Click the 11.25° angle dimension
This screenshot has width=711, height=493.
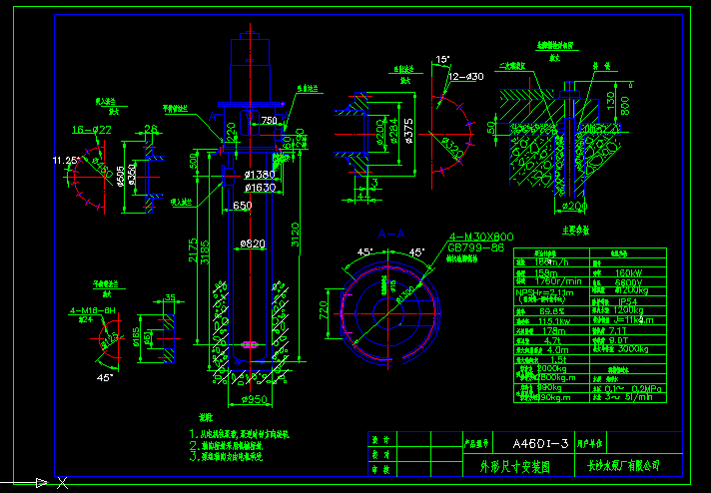click(66, 159)
